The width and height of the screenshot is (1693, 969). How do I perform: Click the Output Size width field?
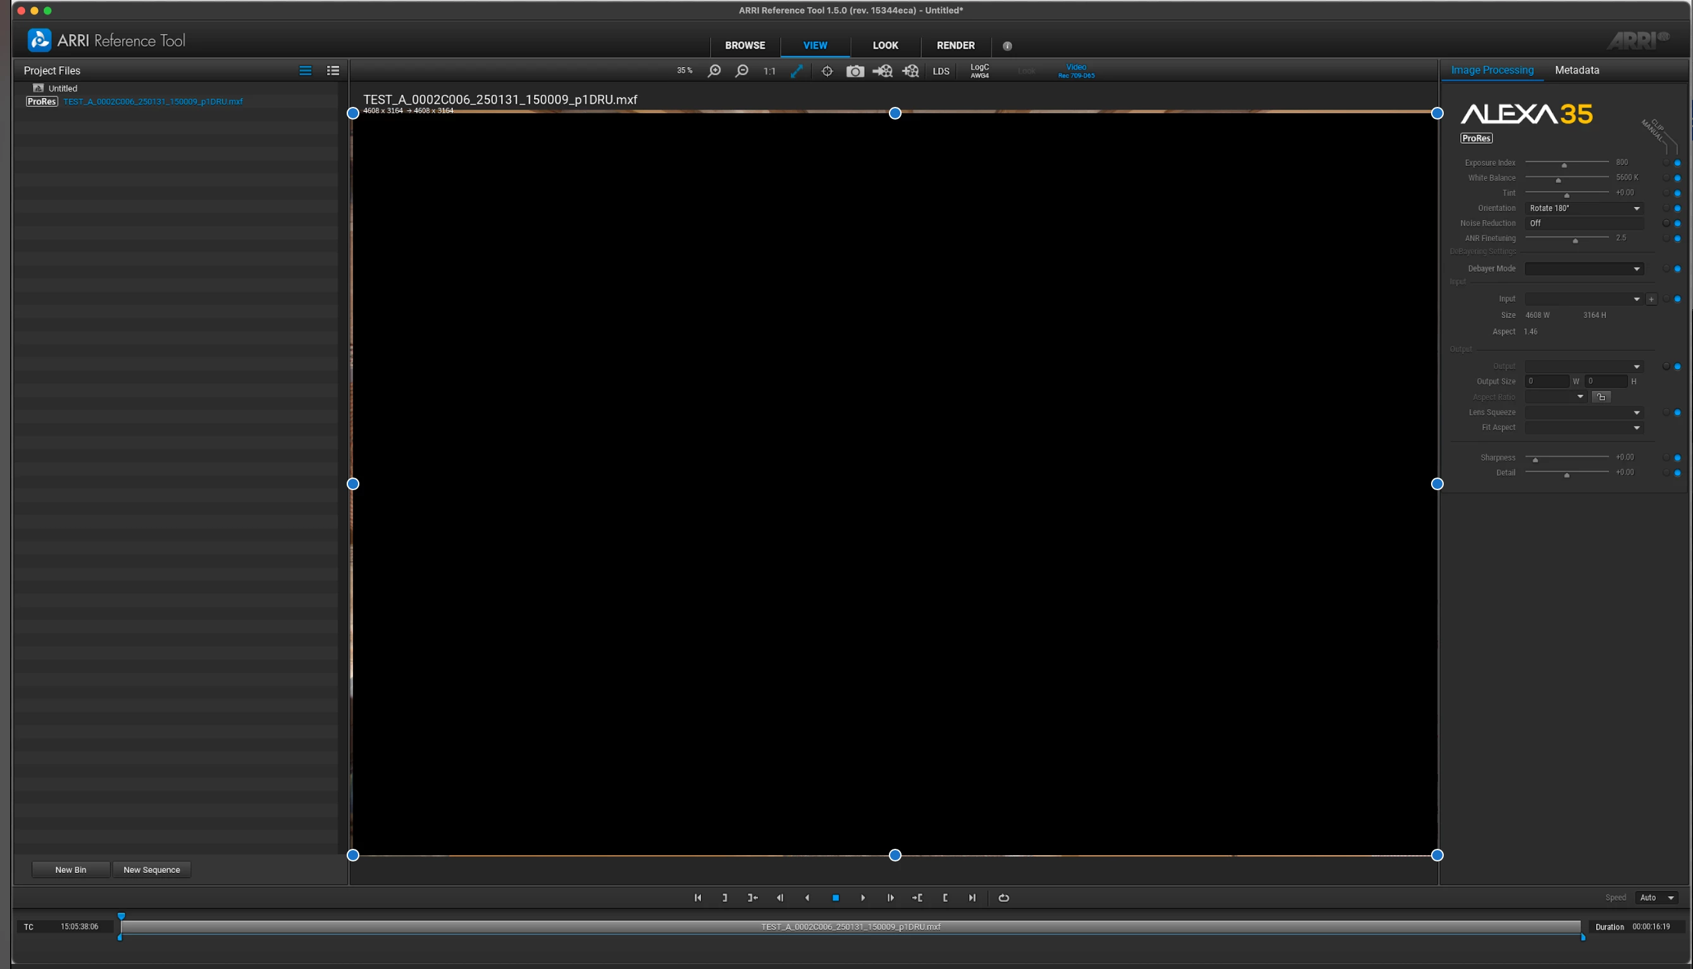tap(1546, 381)
